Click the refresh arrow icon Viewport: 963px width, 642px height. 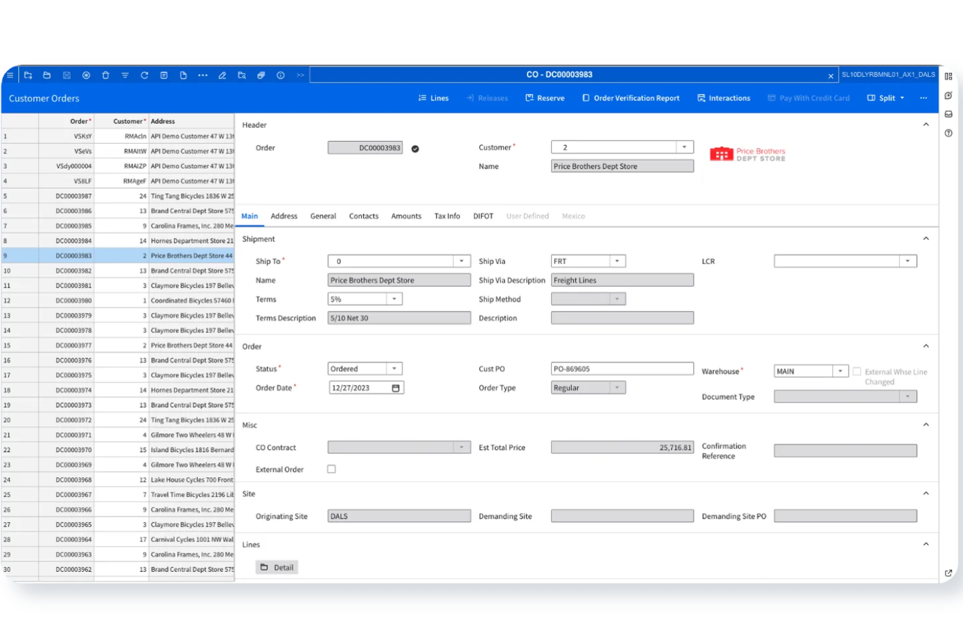click(144, 75)
